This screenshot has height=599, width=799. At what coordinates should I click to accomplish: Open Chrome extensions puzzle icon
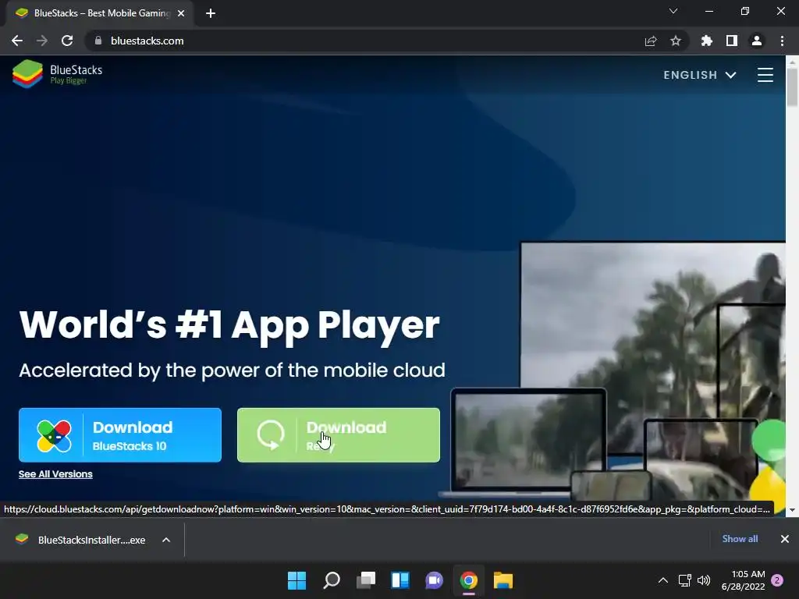coord(706,41)
